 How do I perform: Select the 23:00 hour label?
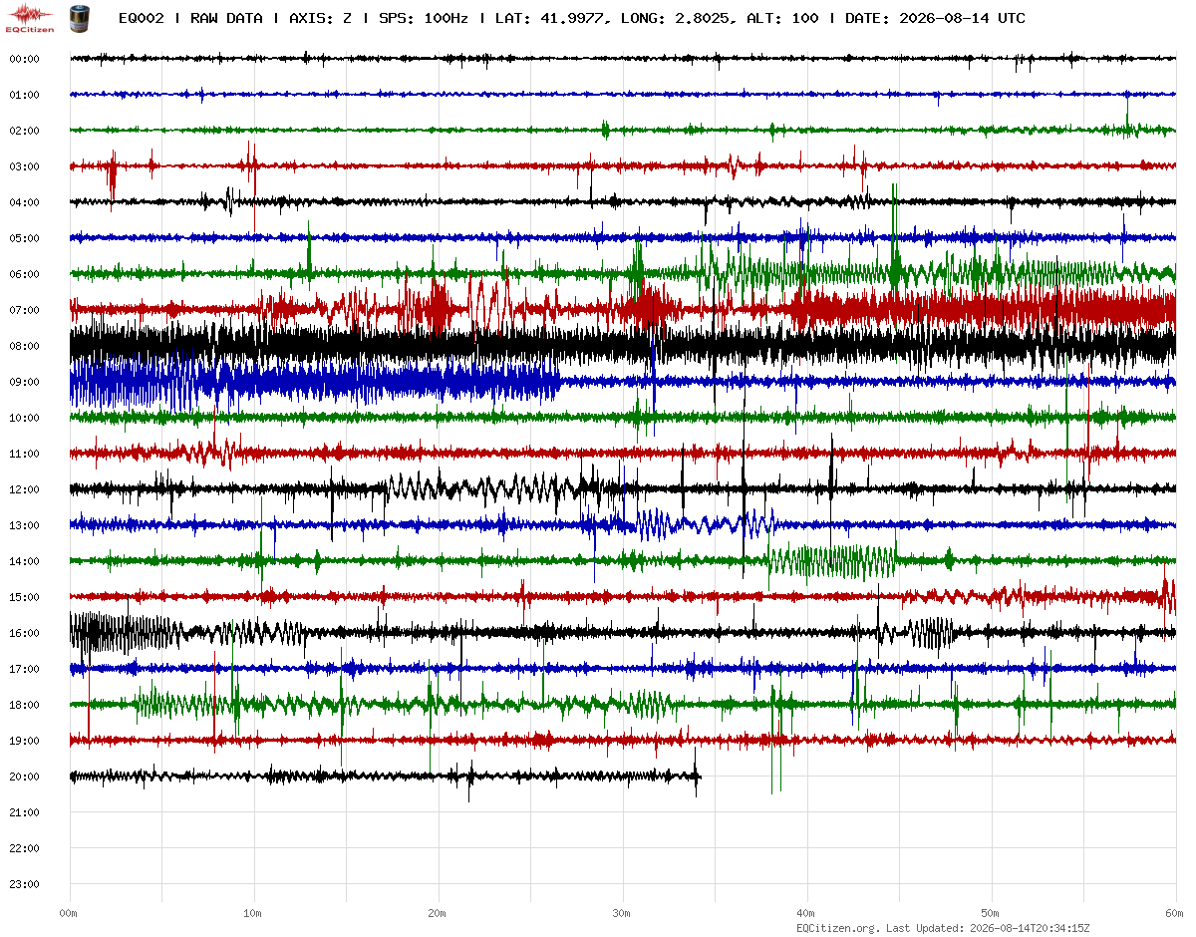tap(24, 884)
